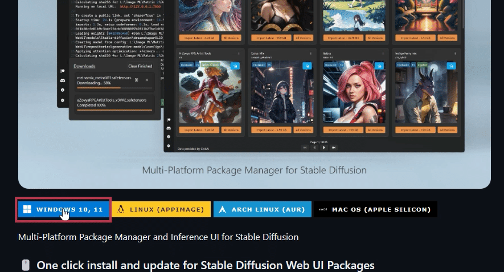Click the green 'Installed' tag on Indigo Furry mix
504x272 pixels.
422,64
